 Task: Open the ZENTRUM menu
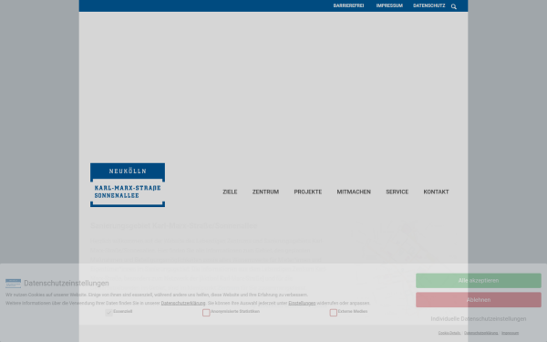(265, 192)
